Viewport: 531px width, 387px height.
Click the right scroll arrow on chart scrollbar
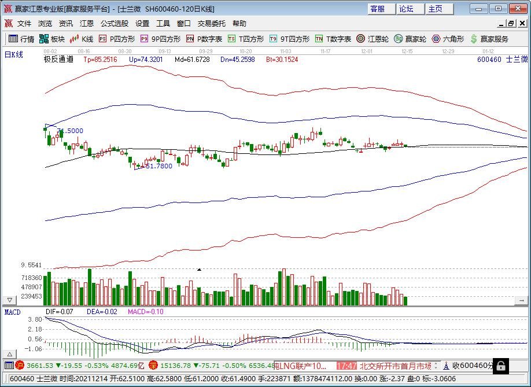pyautogui.click(x=521, y=300)
